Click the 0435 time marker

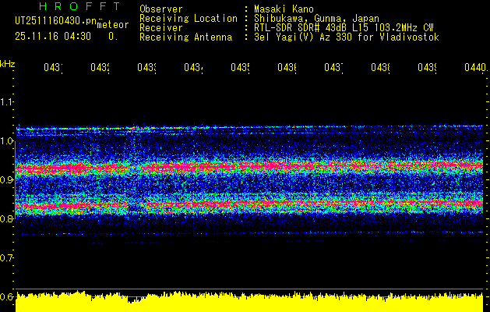coord(240,68)
